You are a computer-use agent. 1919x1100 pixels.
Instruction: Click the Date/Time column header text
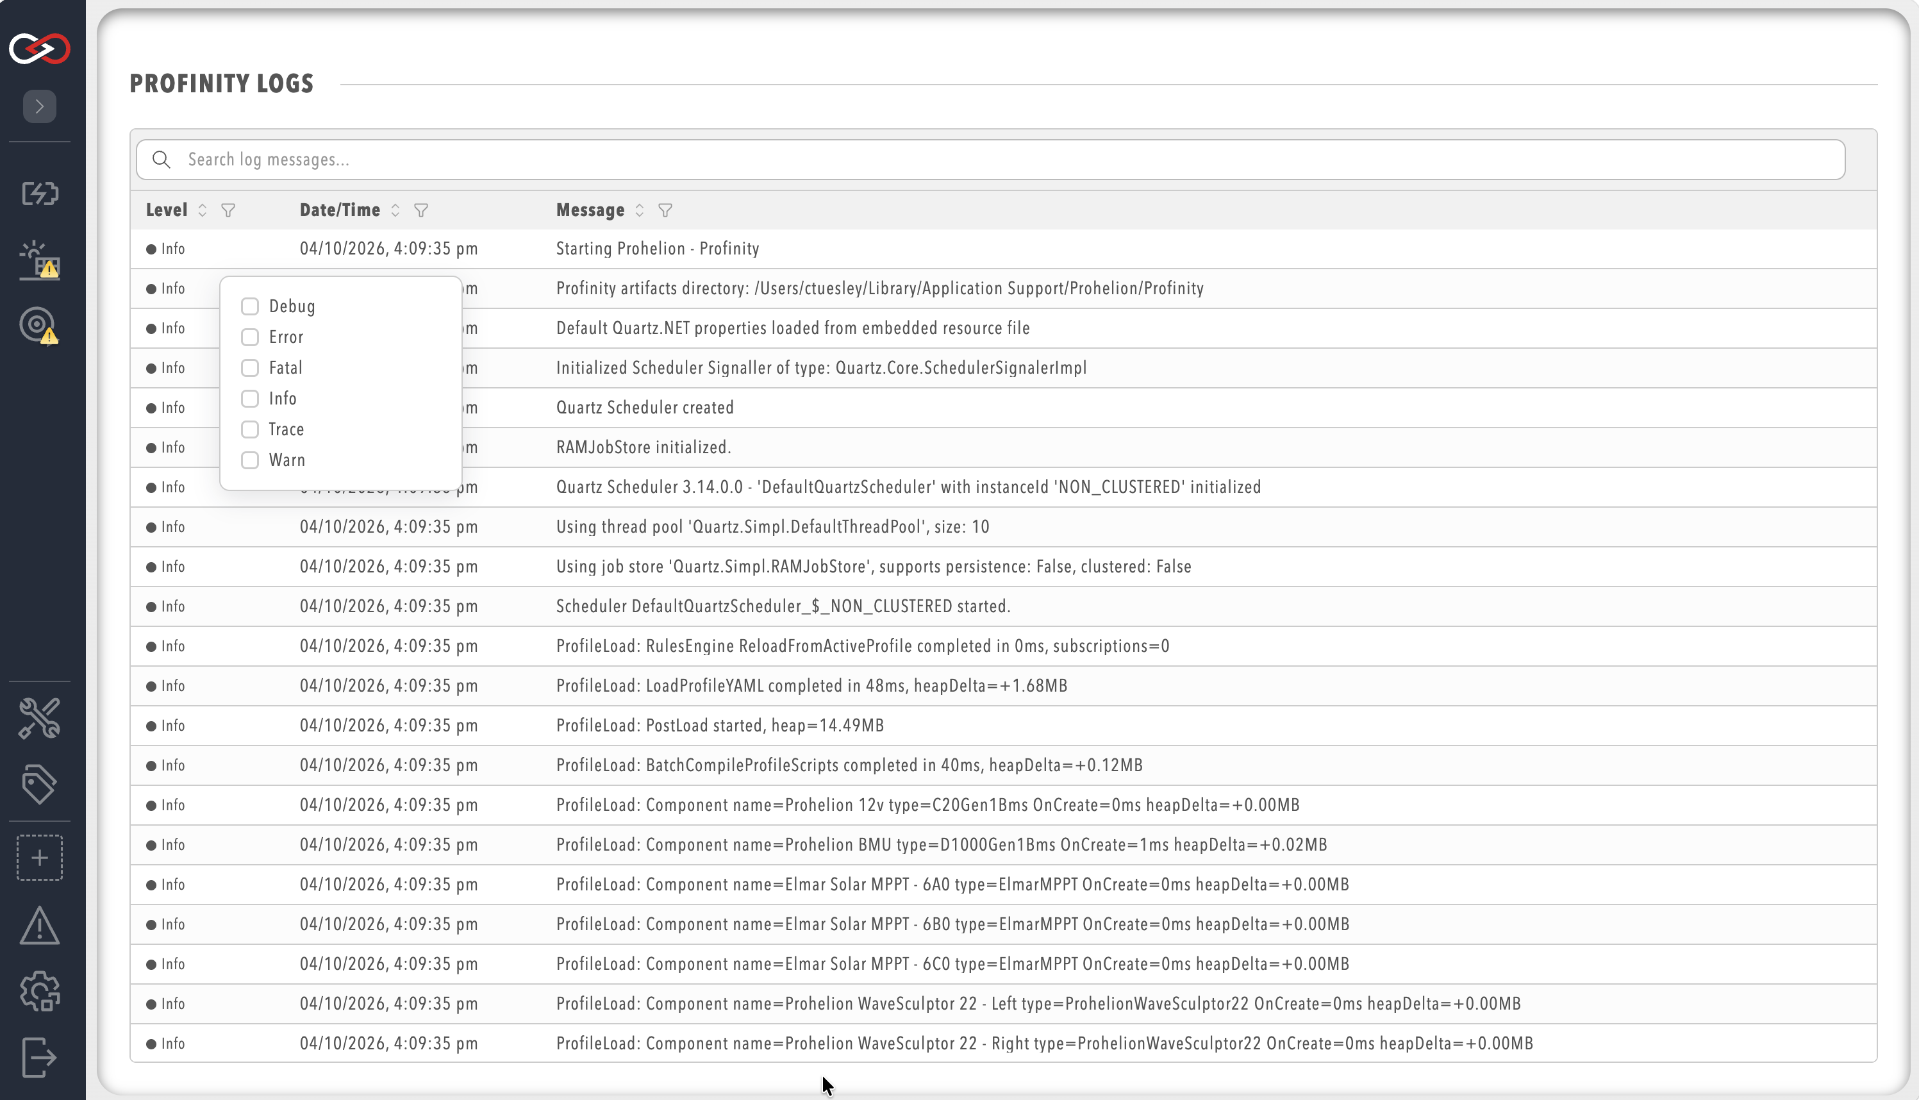(340, 210)
